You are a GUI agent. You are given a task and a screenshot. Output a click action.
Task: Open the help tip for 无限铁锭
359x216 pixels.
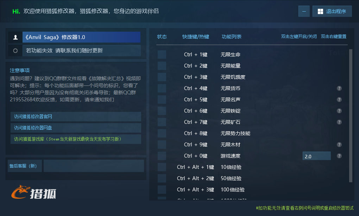click(339, 111)
